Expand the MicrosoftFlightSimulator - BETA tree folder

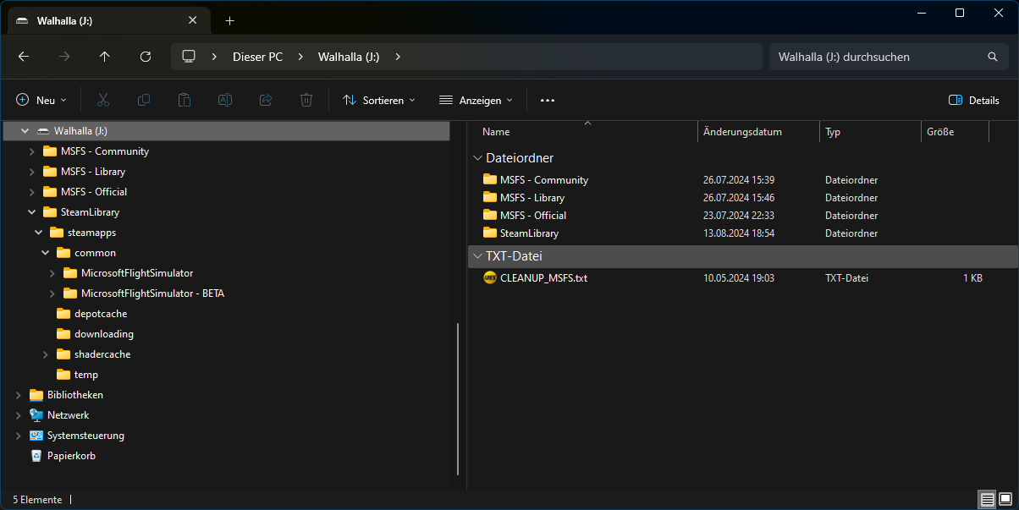click(x=52, y=293)
